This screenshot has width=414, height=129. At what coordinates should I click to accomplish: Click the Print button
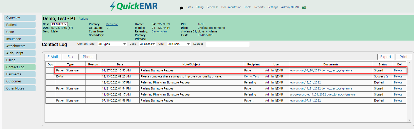point(404,57)
